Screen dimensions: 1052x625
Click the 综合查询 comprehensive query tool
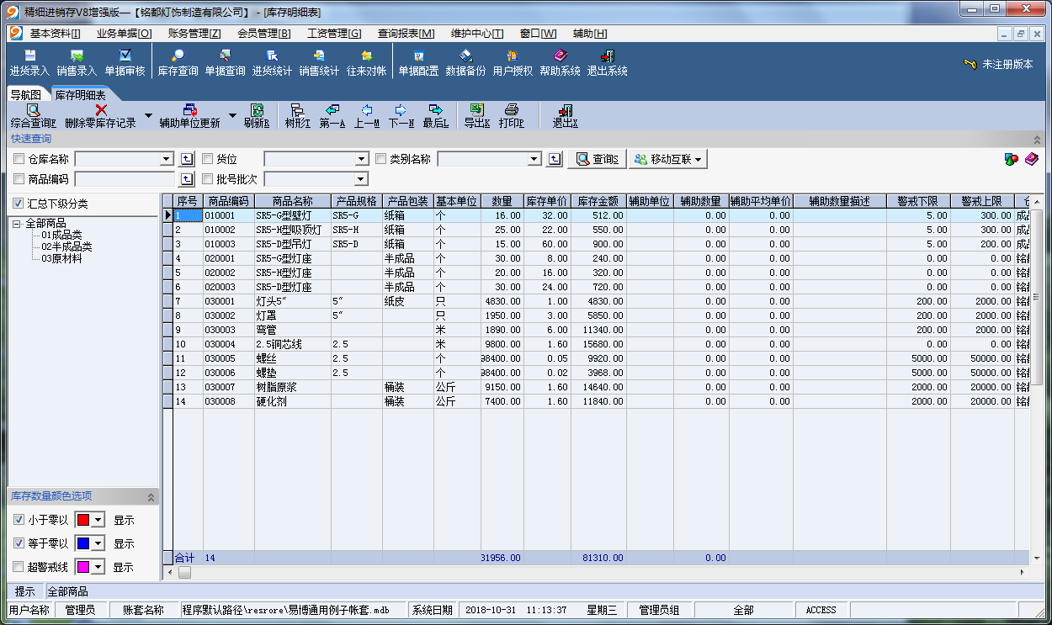pyautogui.click(x=34, y=116)
